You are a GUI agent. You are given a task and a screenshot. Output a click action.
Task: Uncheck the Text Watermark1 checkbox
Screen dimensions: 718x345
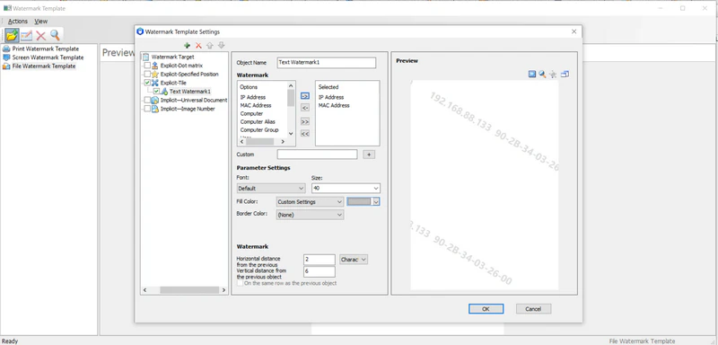point(156,91)
